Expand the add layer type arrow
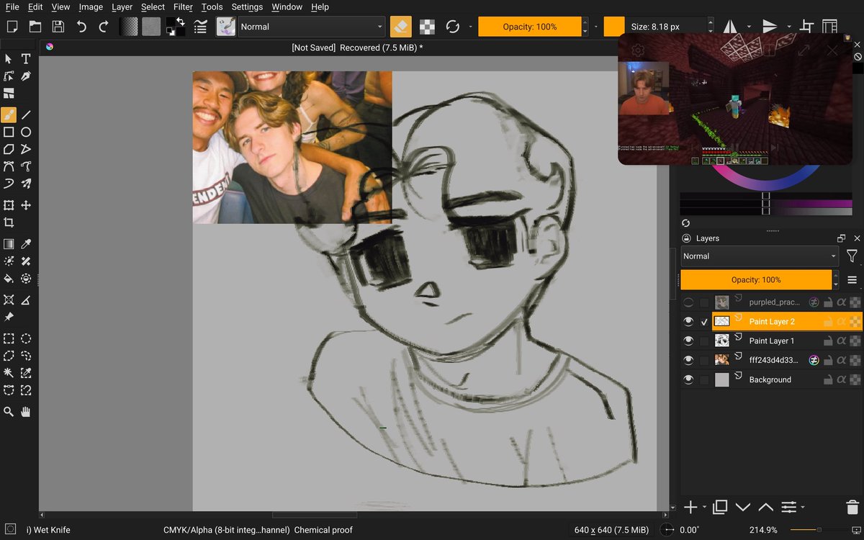 pyautogui.click(x=703, y=508)
